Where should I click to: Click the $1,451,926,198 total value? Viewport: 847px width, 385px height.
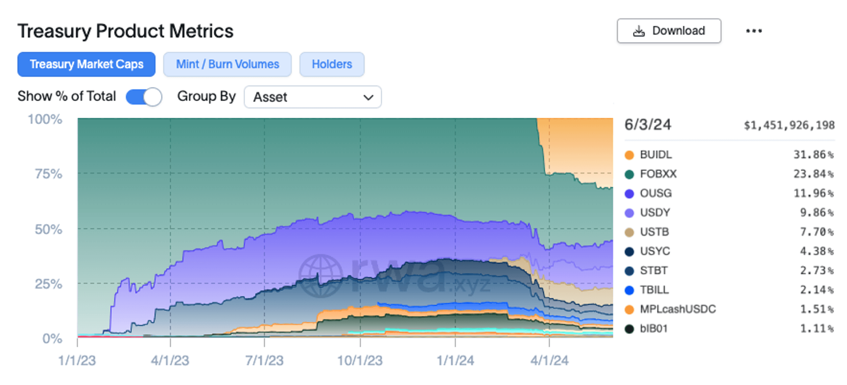(789, 125)
